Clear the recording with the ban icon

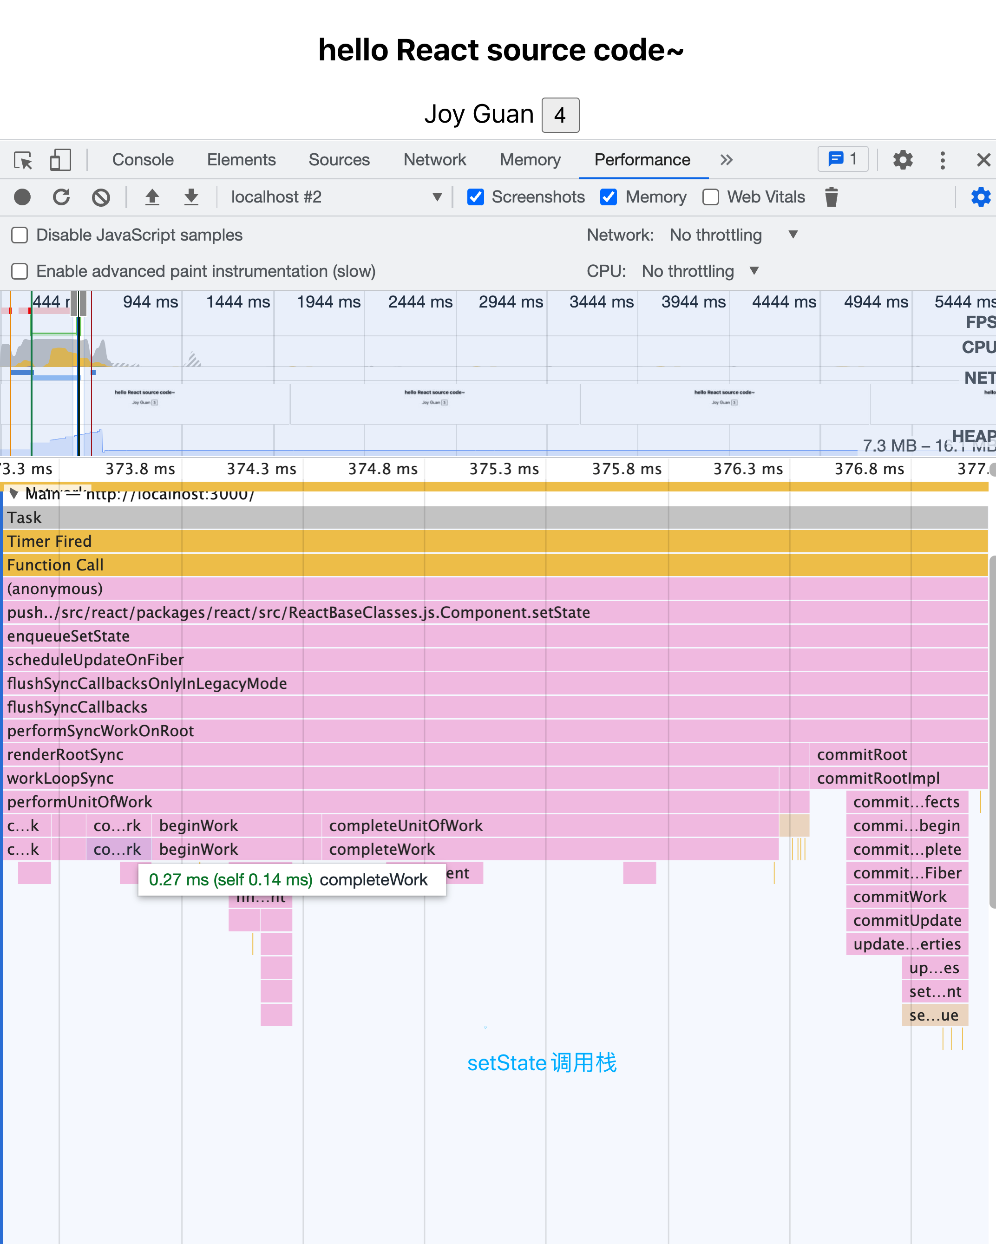pyautogui.click(x=101, y=197)
